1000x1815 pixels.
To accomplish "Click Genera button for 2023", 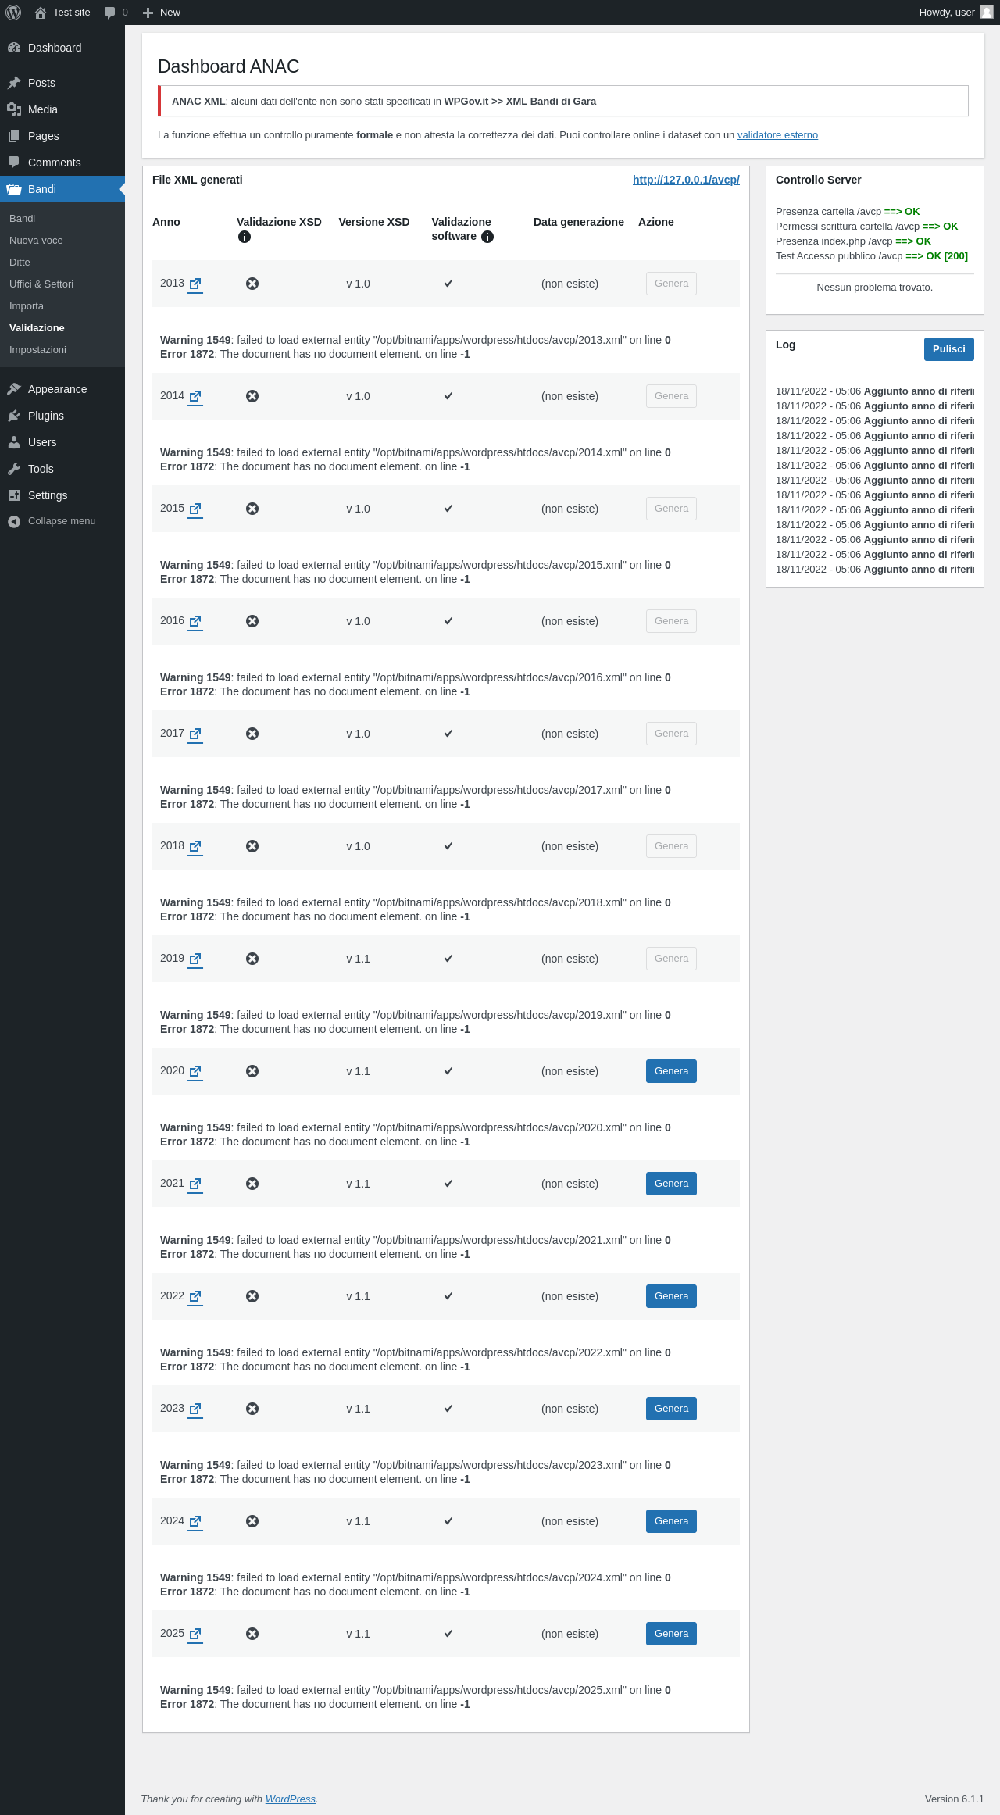I will [671, 1409].
